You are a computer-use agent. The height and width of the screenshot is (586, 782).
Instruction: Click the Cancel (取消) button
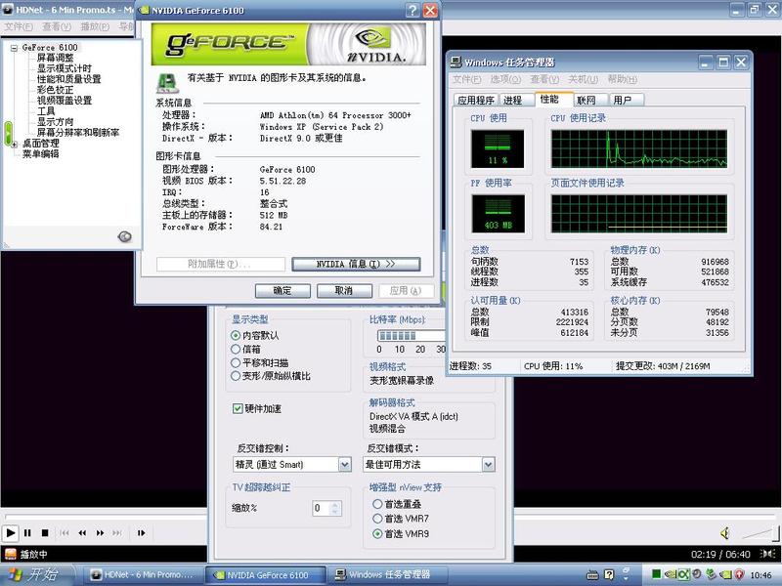point(344,290)
